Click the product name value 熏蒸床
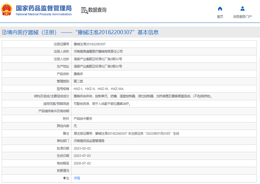Image resolution: width=260 pixels, height=184 pixels. tap(78, 74)
